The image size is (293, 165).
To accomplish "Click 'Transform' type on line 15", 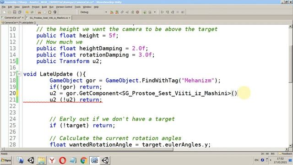I will click(74, 61).
